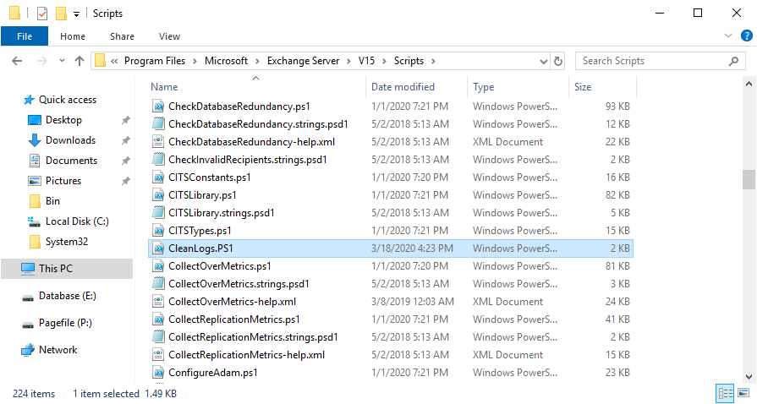Click the file list scrollbar down arrow

749,376
